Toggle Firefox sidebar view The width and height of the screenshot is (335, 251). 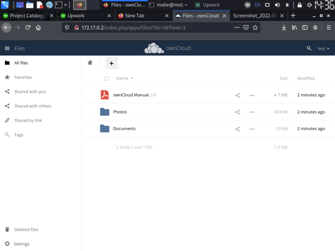(305, 27)
